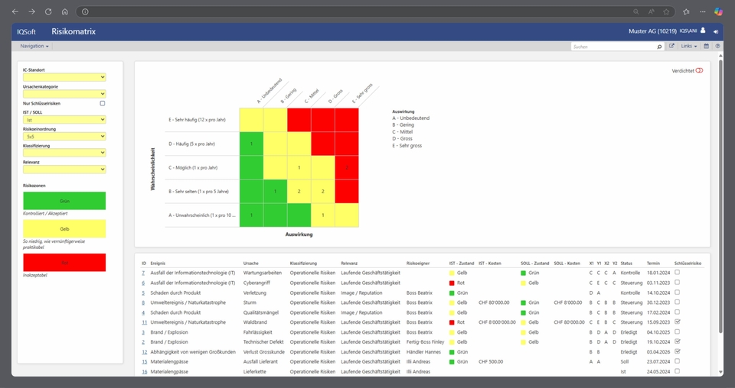Viewport: 735px width, 388px height.
Task: Toggle the Verdichtet switch
Action: point(699,70)
